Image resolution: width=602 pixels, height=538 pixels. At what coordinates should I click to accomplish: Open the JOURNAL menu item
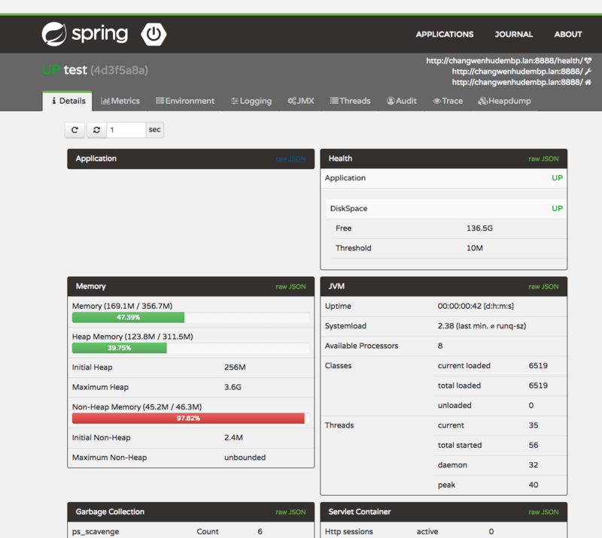point(513,34)
